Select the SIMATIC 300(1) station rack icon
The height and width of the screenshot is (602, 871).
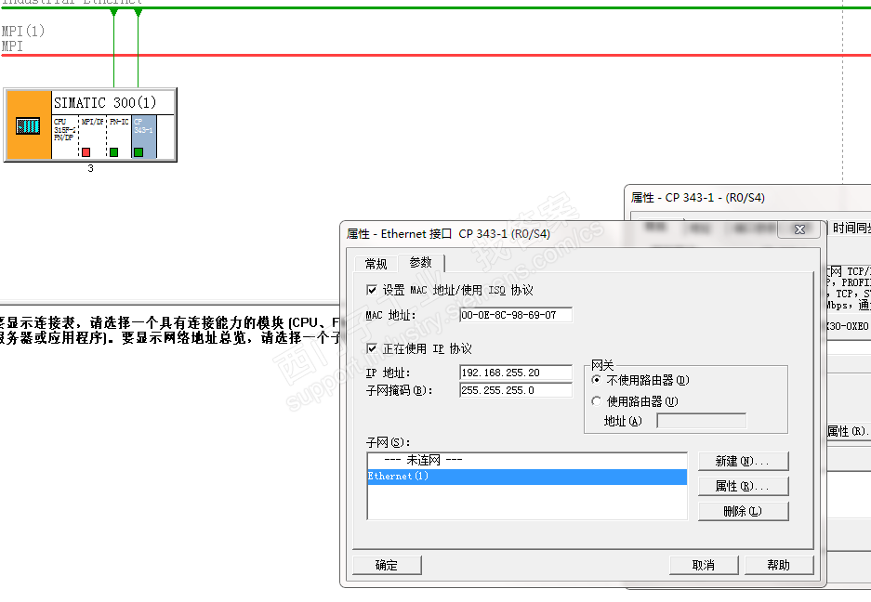28,126
